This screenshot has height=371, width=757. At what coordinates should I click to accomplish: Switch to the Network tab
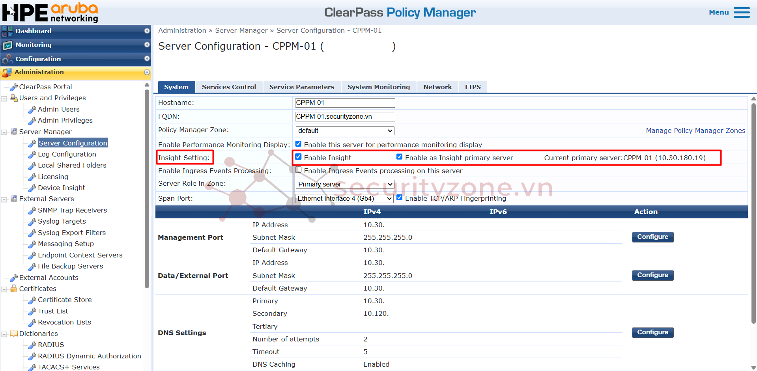[x=437, y=87]
